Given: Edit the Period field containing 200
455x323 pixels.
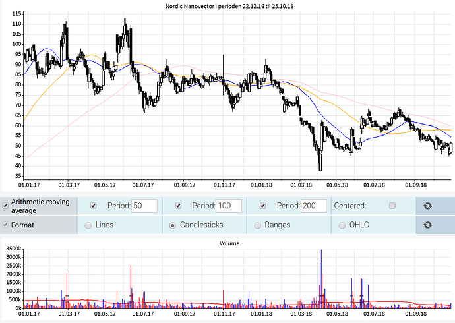Looking at the screenshot, I should [313, 206].
